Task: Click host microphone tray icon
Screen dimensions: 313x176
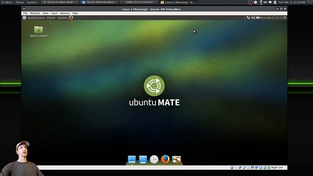Action: [261, 2]
